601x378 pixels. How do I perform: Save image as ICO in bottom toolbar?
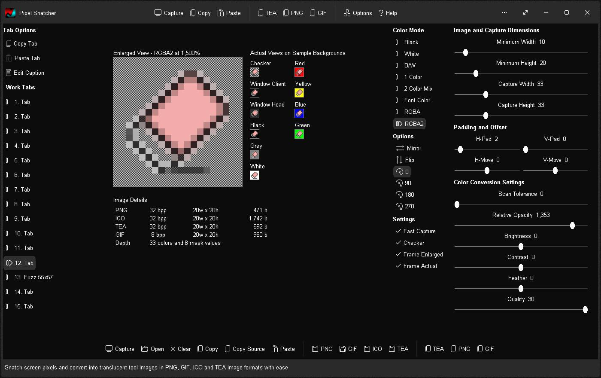click(367, 349)
